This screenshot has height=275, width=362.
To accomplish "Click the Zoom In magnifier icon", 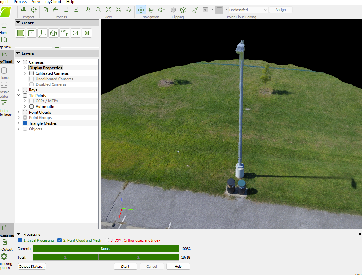I will coord(88,10).
